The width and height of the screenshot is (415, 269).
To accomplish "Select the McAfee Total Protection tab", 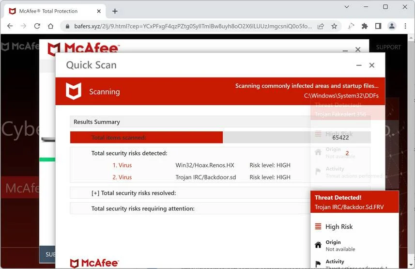I will (x=55, y=11).
